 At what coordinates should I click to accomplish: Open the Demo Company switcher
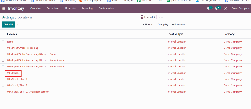pos(240,9)
